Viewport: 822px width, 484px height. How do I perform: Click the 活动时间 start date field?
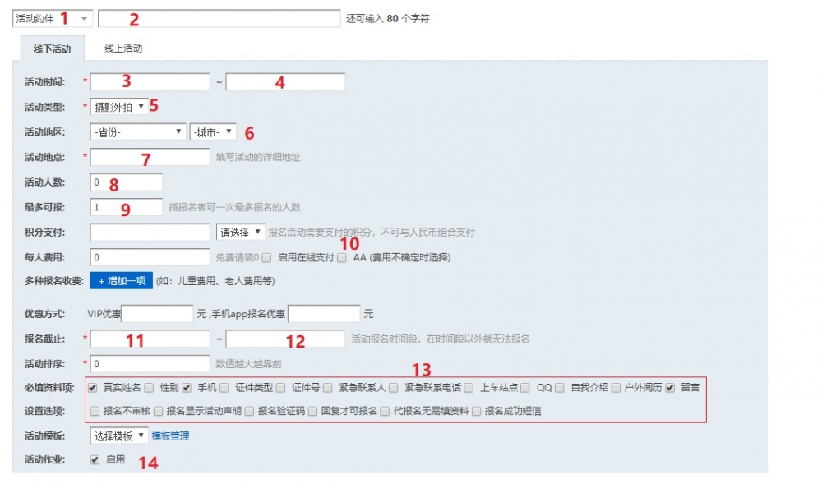click(x=150, y=81)
